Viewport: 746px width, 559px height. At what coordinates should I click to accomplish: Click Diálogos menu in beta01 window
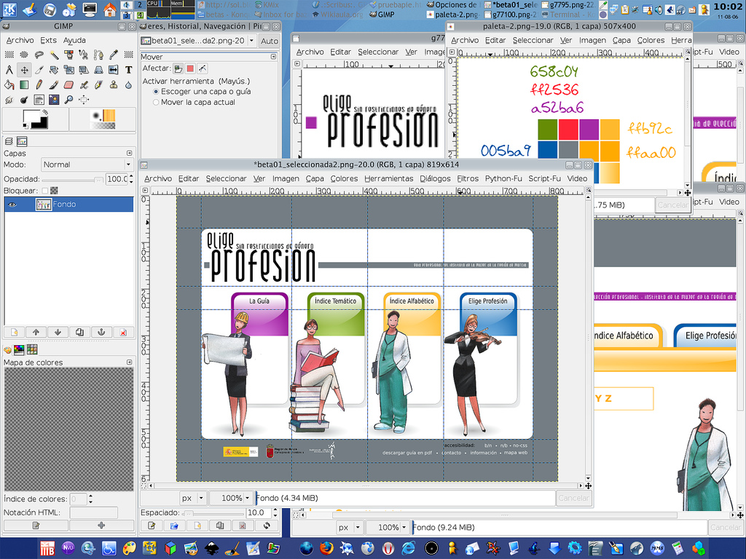pyautogui.click(x=435, y=179)
